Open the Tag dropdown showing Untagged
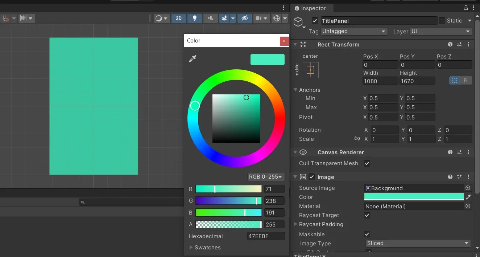This screenshot has height=257, width=480. pyautogui.click(x=354, y=31)
